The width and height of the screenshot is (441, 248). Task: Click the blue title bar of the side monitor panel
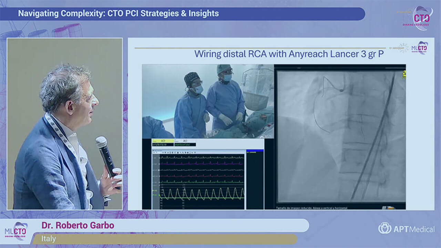coord(255,151)
